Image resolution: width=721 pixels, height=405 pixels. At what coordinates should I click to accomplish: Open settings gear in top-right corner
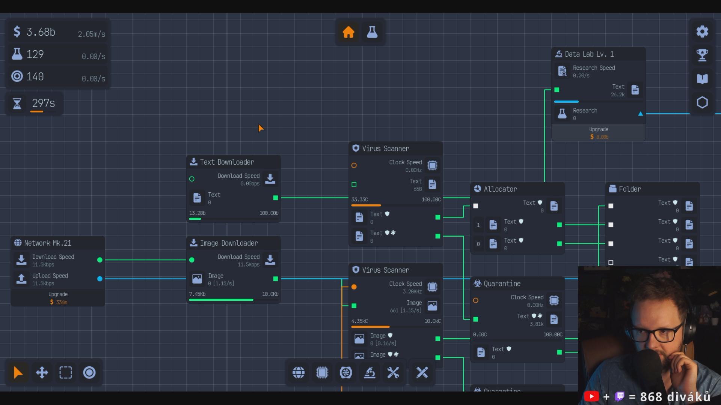(x=702, y=31)
